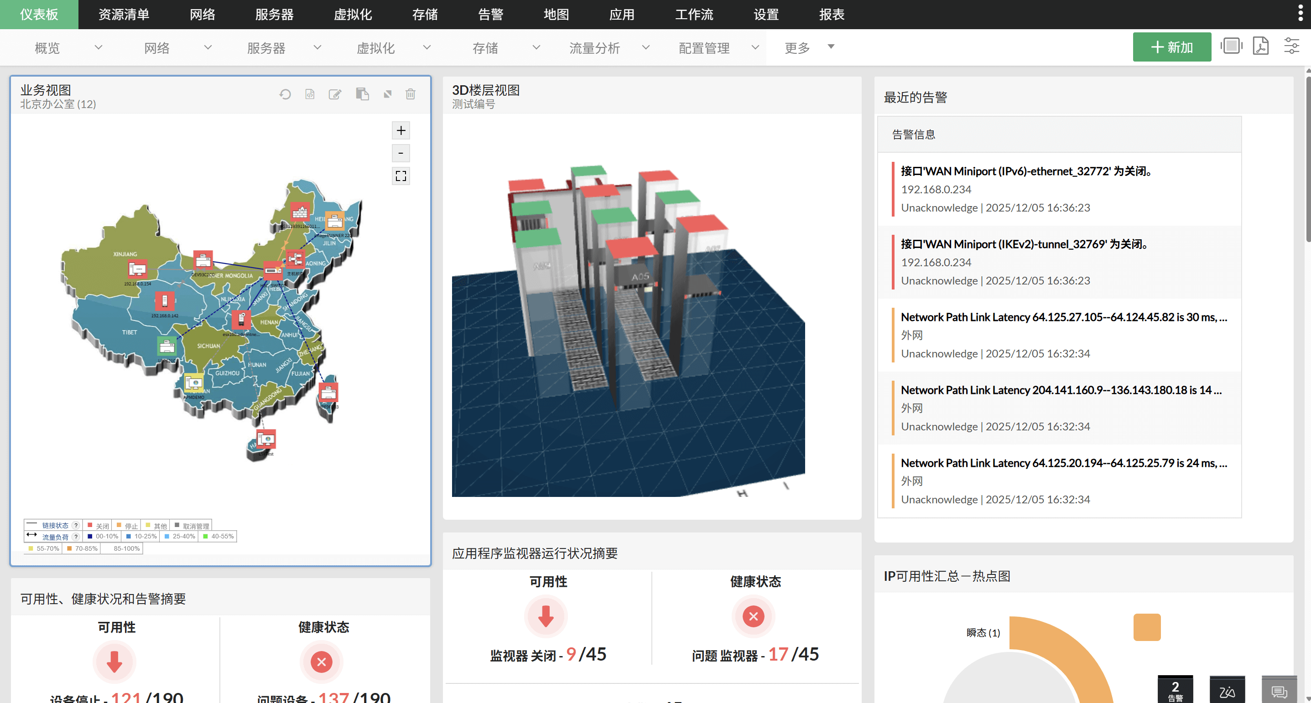This screenshot has width=1311, height=703.
Task: Click the refresh icon in 业务视图 widget
Action: point(285,94)
